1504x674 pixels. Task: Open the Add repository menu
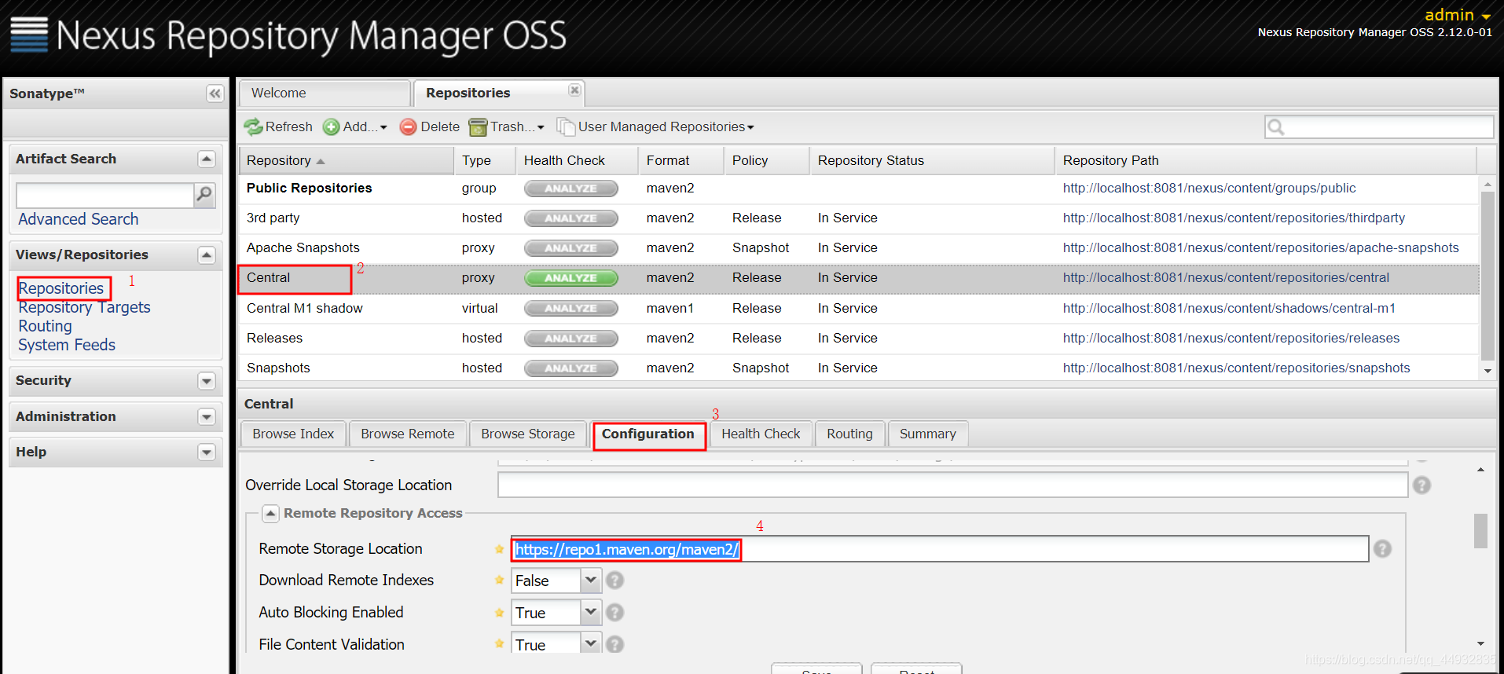point(355,126)
